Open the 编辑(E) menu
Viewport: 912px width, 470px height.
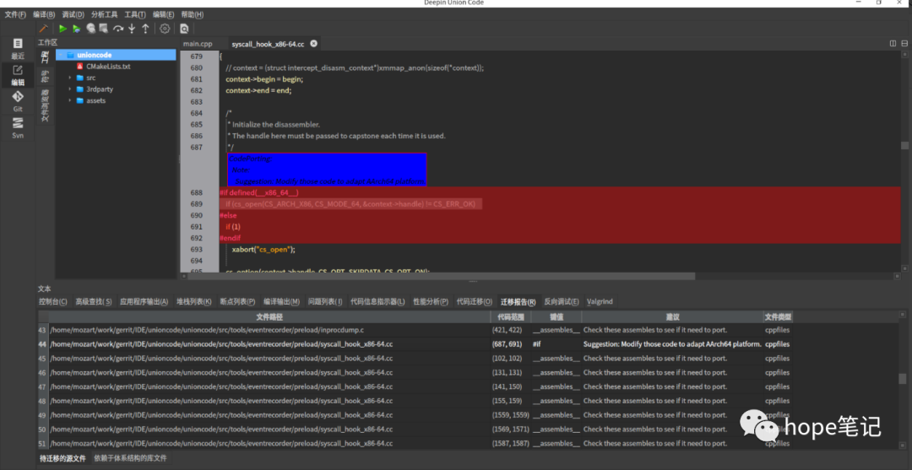coord(164,14)
